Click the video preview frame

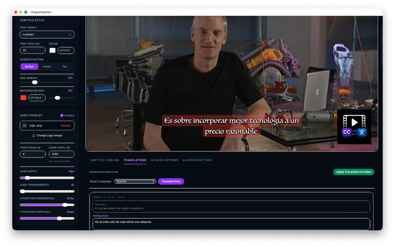232,83
